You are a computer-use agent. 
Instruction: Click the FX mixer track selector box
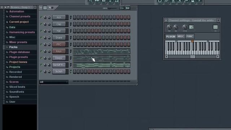(215, 27)
